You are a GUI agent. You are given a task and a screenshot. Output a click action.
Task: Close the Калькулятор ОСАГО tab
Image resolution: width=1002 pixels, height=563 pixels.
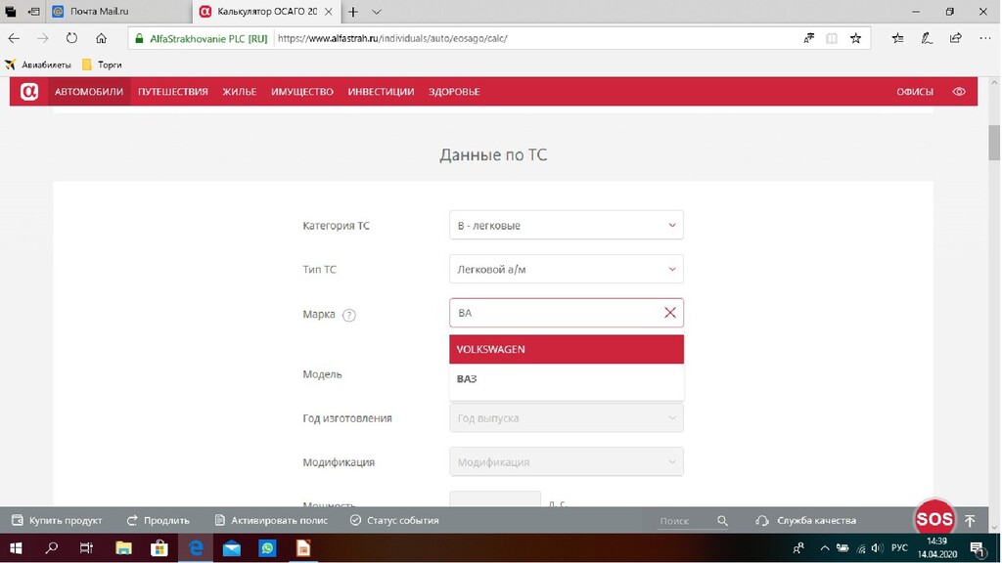pyautogui.click(x=328, y=12)
